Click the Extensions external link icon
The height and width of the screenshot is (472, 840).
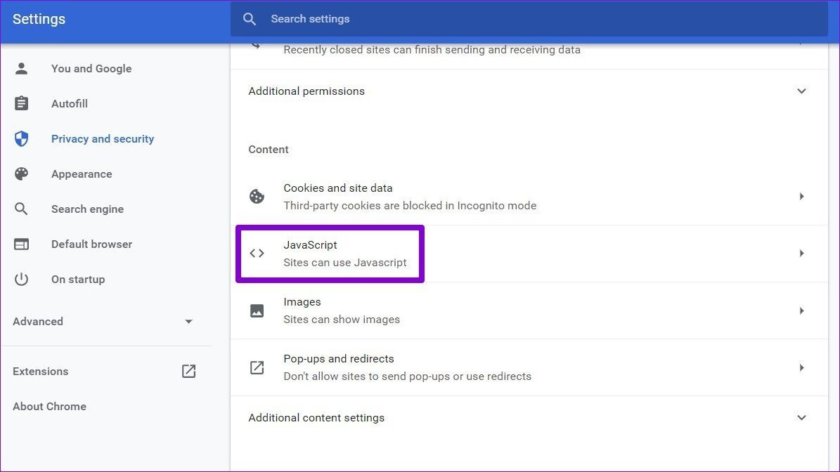188,372
